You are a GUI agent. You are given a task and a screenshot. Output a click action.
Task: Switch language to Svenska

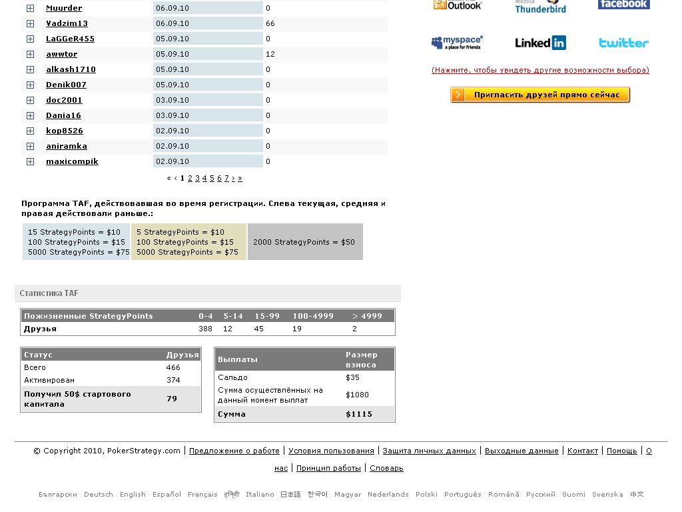click(607, 495)
